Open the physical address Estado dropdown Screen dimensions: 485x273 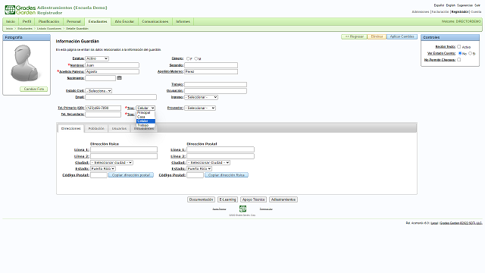tap(103, 168)
